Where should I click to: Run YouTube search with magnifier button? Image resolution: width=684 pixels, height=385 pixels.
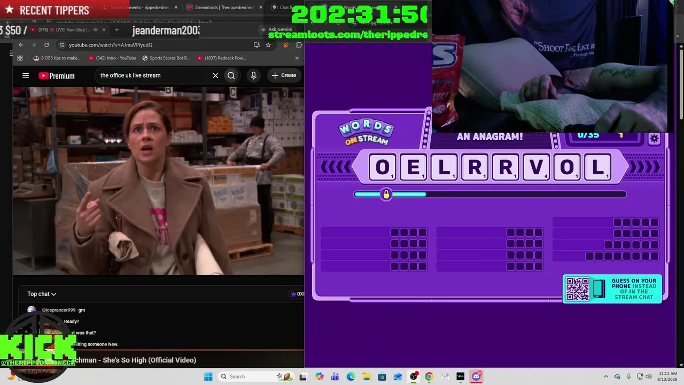tap(231, 75)
